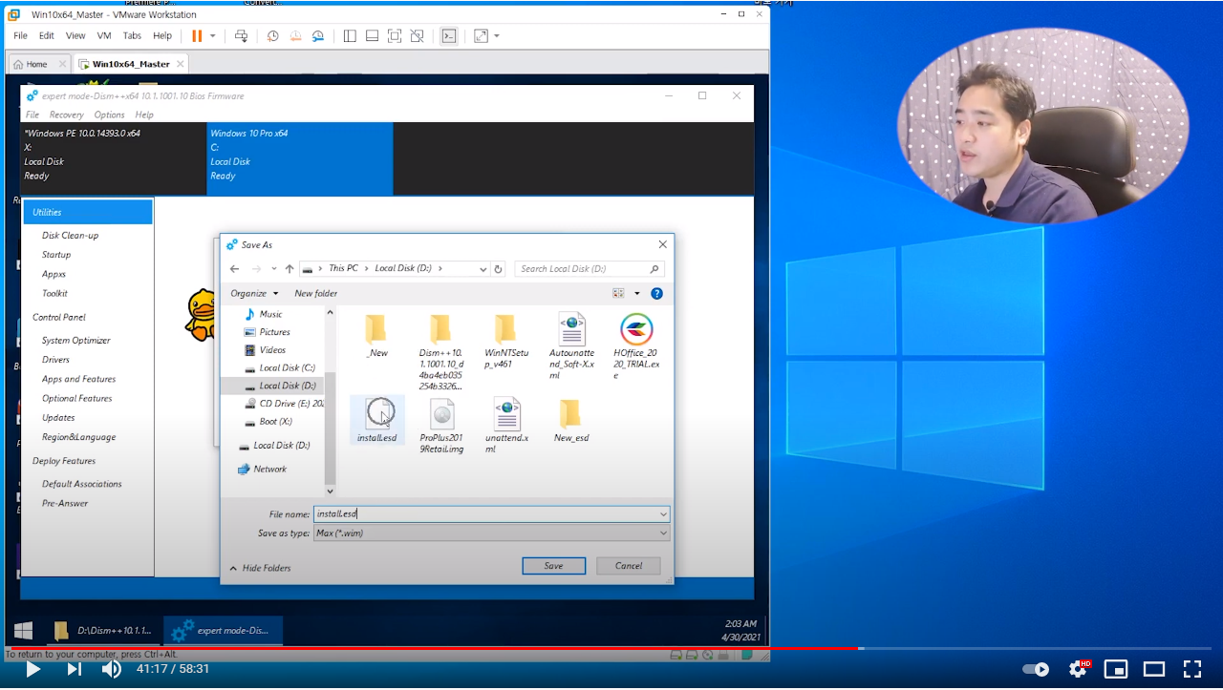Collapse with Hide Folders
This screenshot has width=1223, height=690.
pos(260,568)
